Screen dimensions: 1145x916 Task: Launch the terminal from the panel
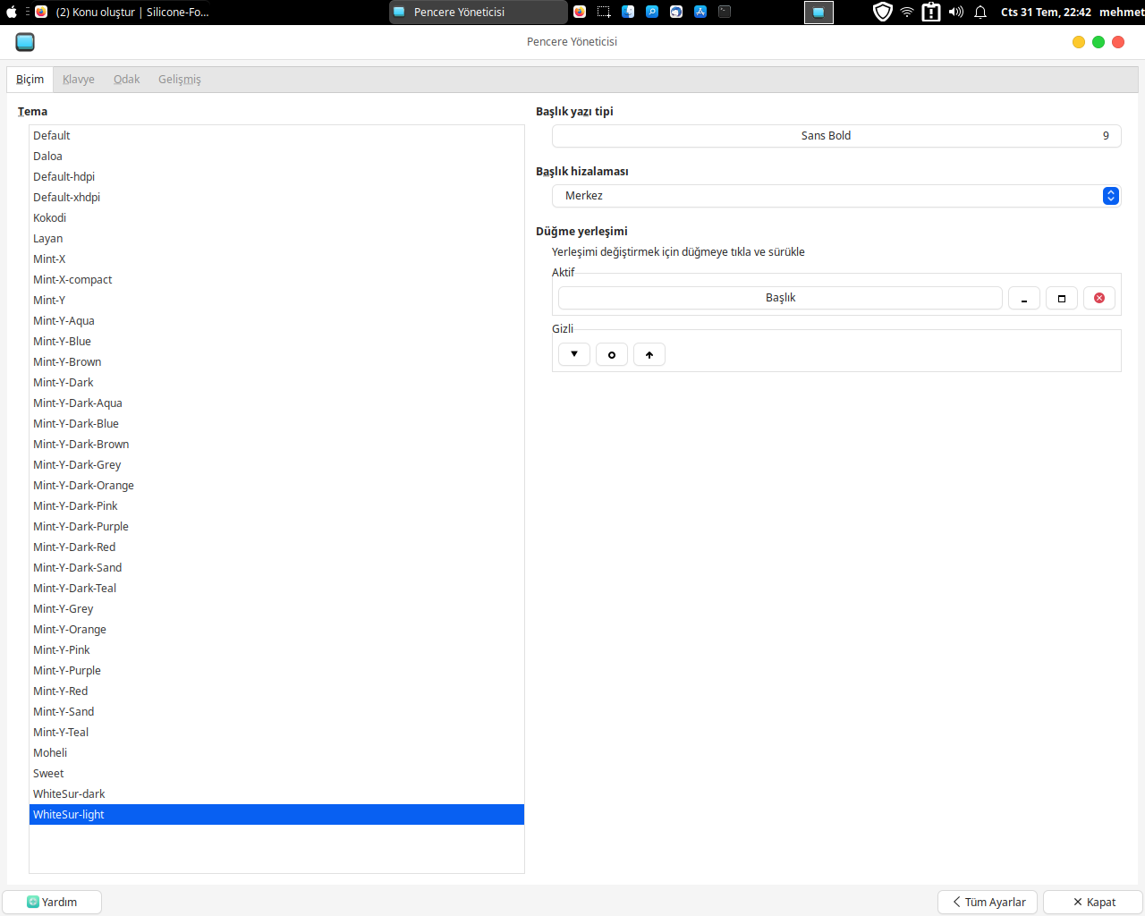pyautogui.click(x=725, y=12)
